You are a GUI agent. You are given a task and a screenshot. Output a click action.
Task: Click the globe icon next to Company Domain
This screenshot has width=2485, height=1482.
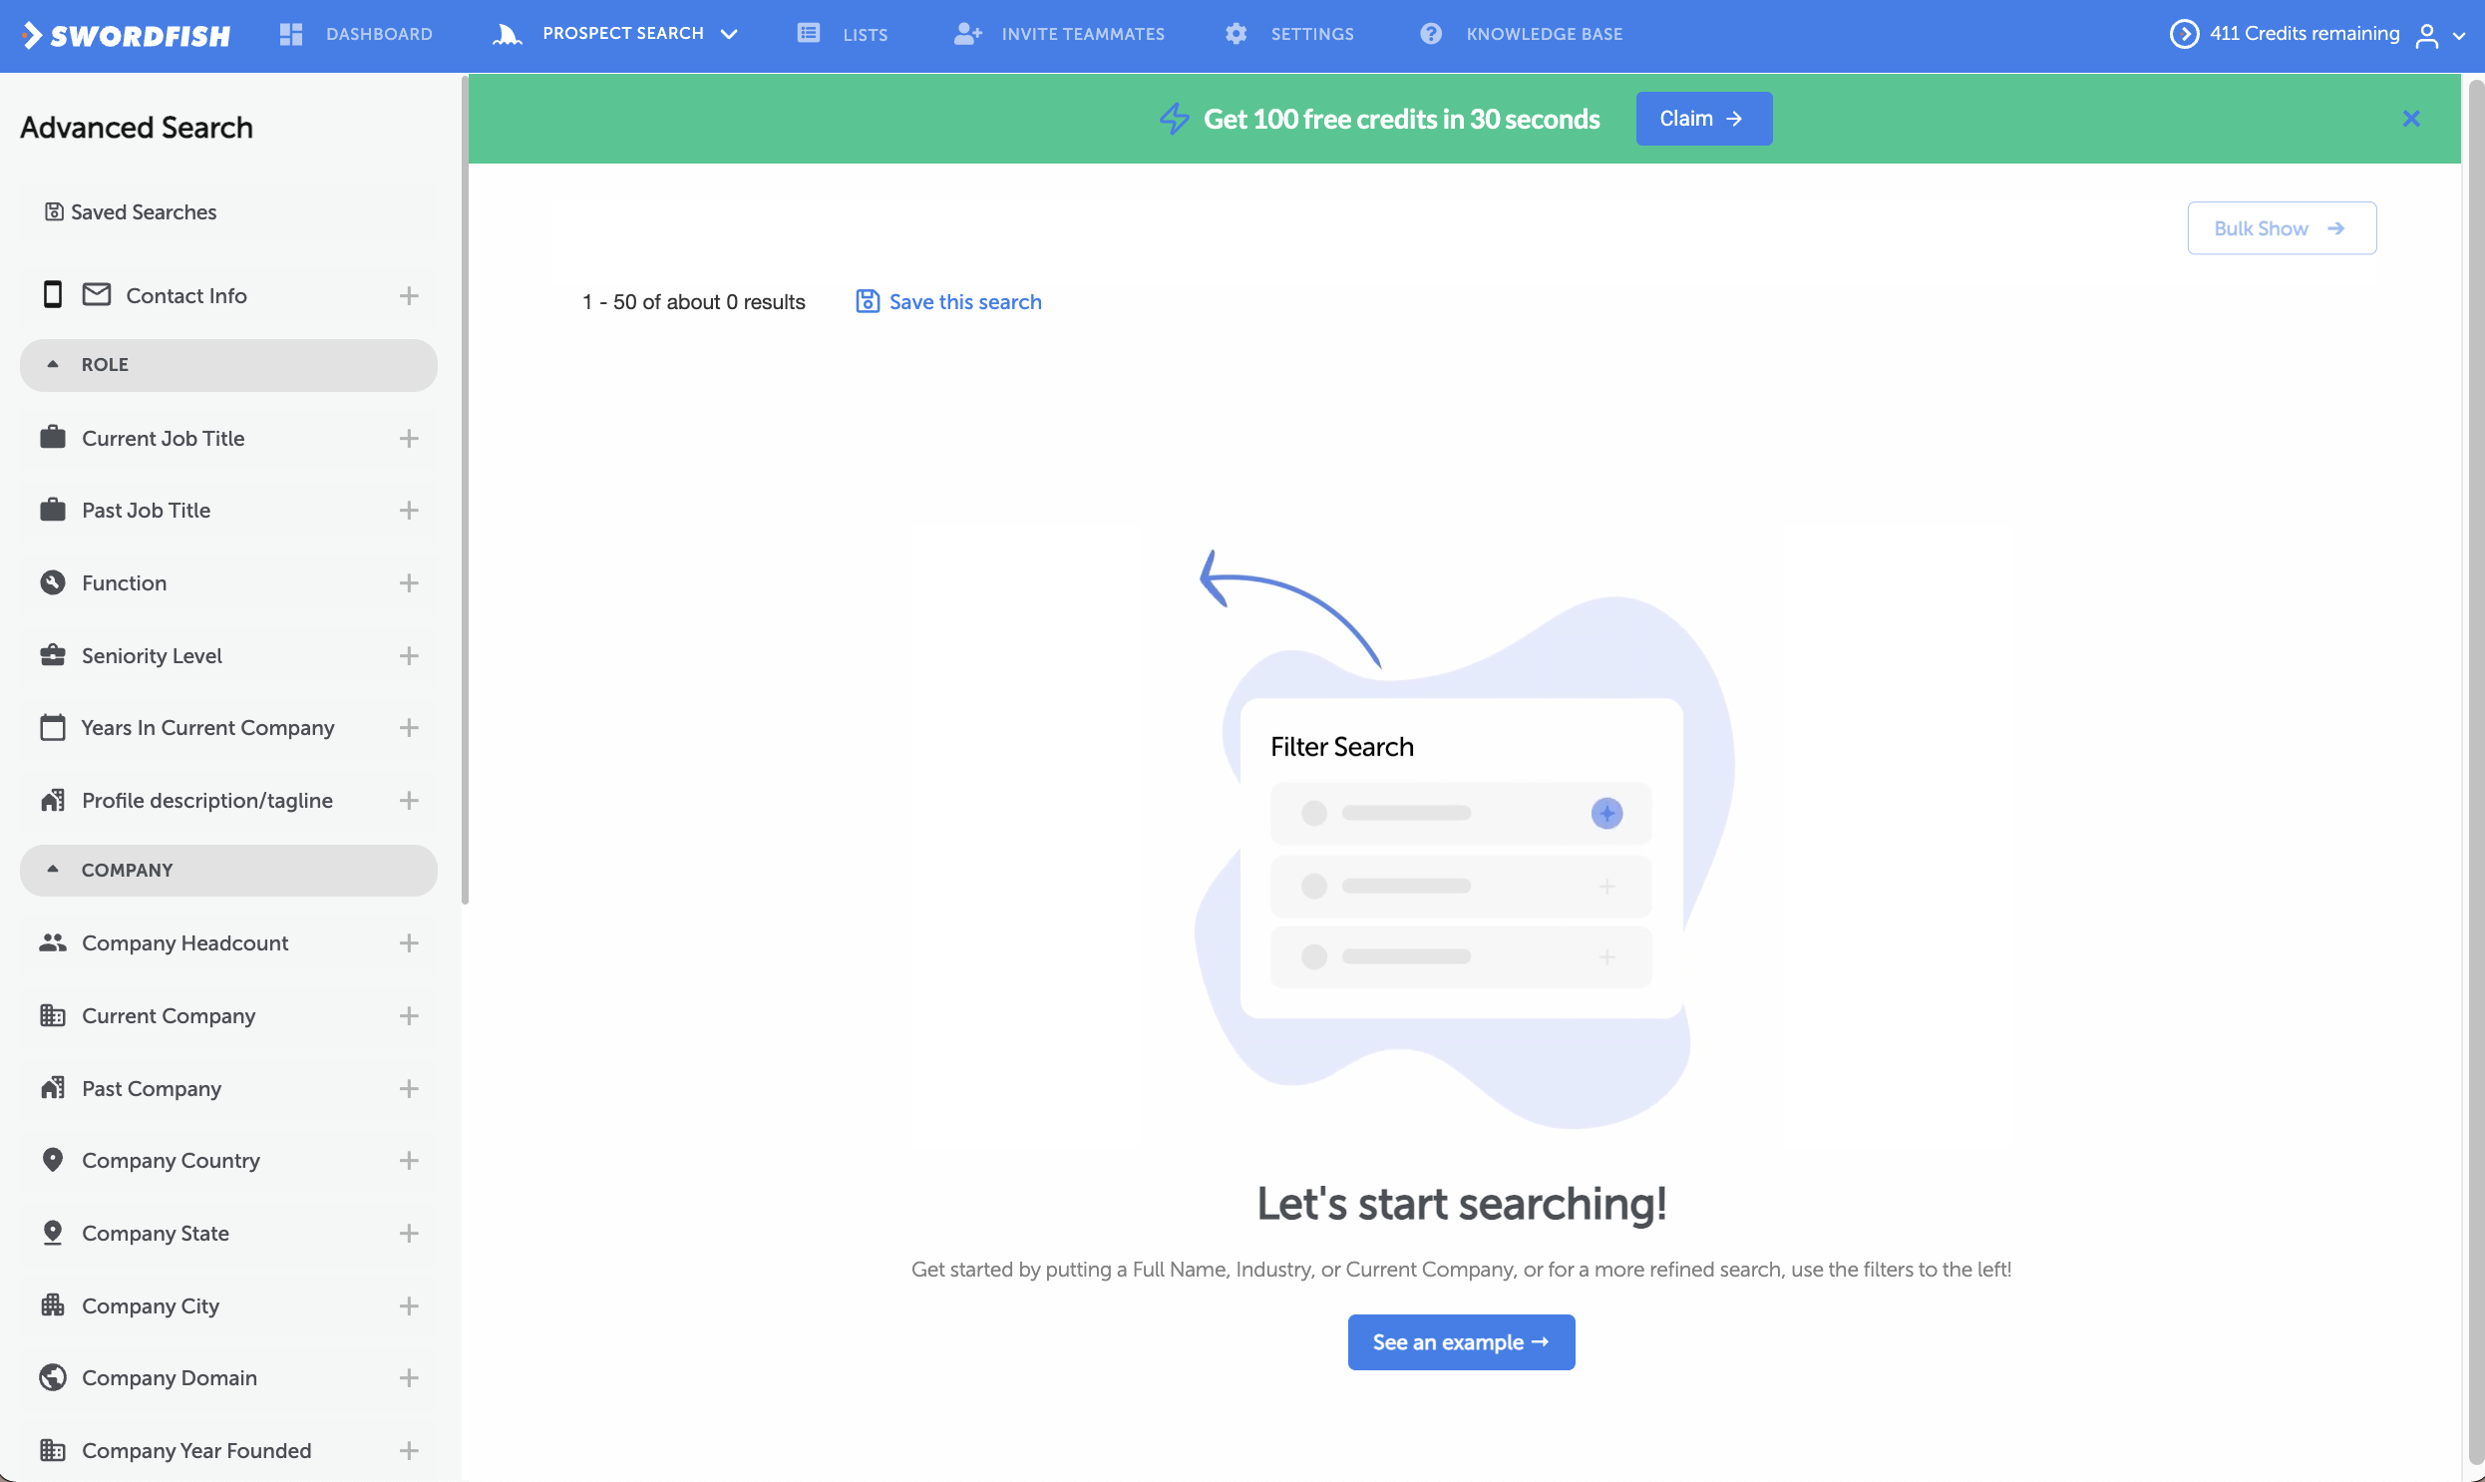(53, 1377)
